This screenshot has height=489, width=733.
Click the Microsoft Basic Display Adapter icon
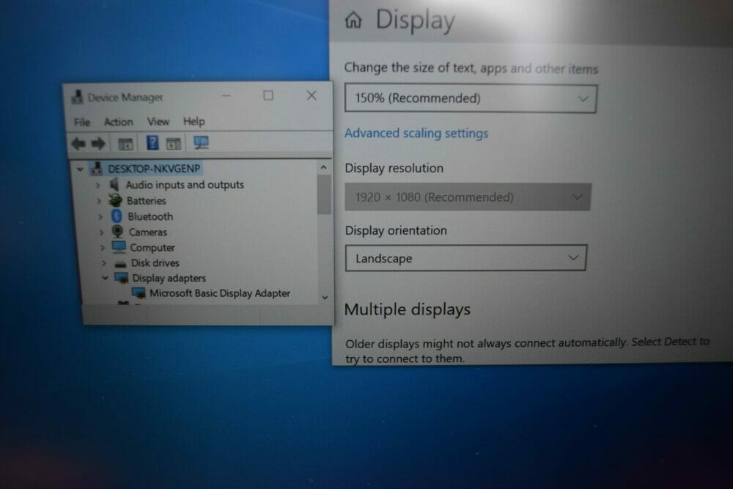[139, 293]
